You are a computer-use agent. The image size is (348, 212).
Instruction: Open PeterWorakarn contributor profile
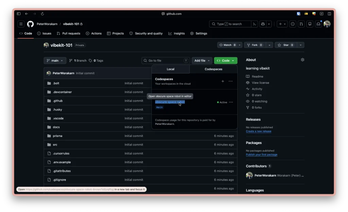click(265, 175)
